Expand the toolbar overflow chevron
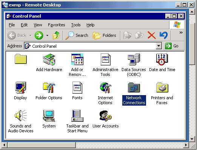 181,33
